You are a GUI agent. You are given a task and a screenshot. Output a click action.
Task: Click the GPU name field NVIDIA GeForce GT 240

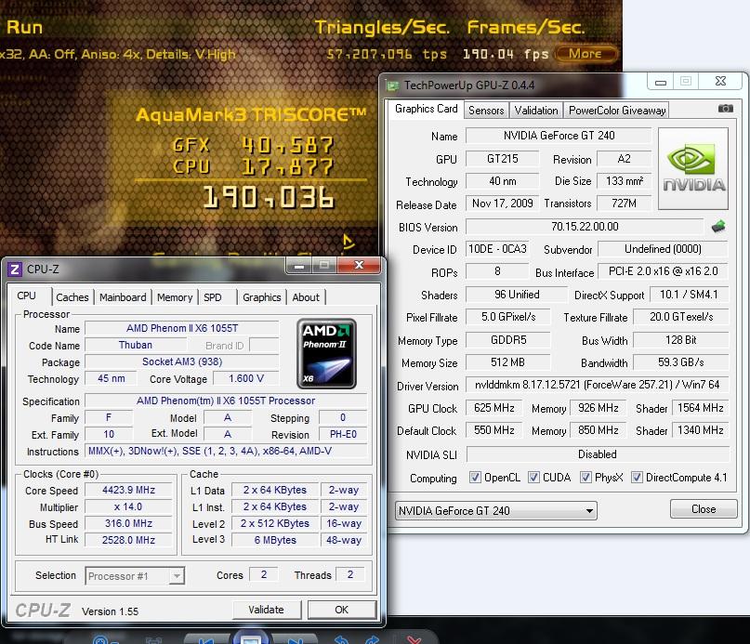(x=559, y=136)
